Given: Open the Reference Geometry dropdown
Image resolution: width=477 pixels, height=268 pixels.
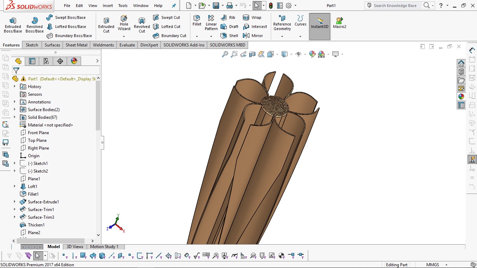Looking at the screenshot, I should click(282, 36).
